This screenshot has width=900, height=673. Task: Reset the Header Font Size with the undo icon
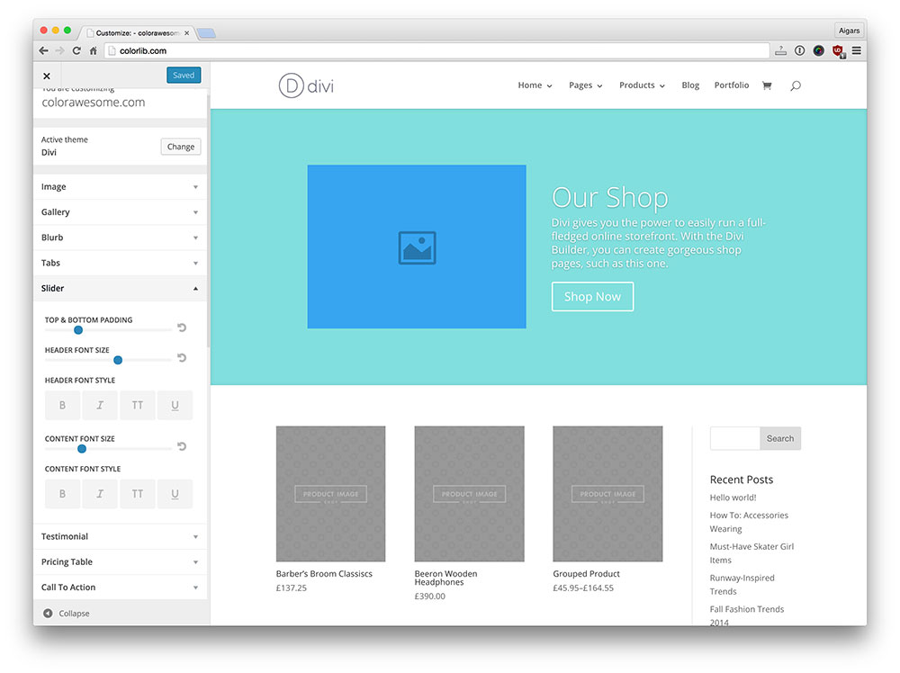pos(182,358)
